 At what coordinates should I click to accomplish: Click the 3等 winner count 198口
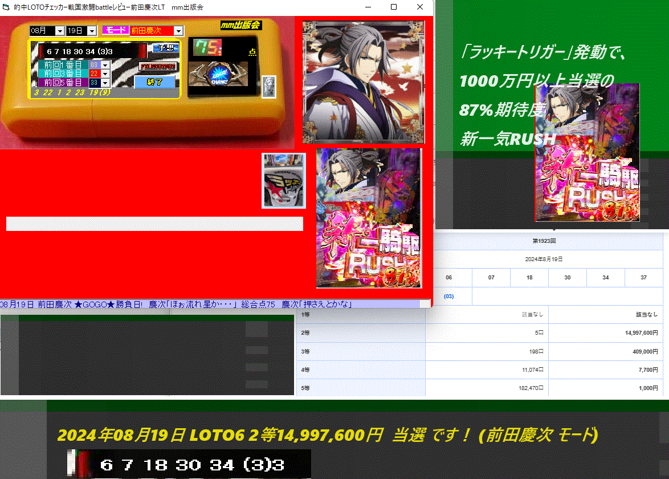click(x=536, y=352)
